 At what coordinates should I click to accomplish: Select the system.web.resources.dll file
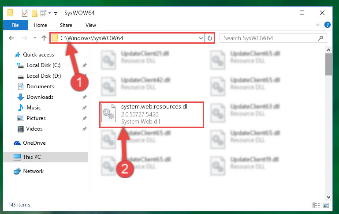coord(152,114)
